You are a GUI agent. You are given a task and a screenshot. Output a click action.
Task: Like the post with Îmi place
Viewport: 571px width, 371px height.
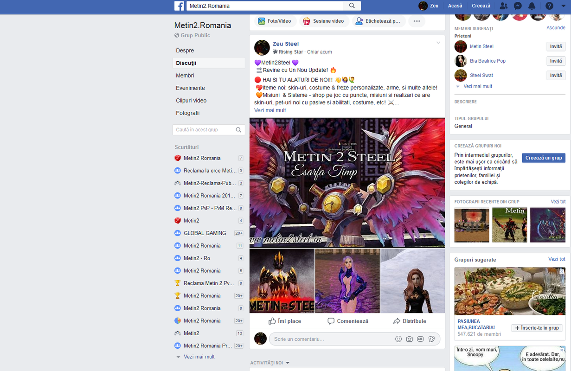point(285,321)
